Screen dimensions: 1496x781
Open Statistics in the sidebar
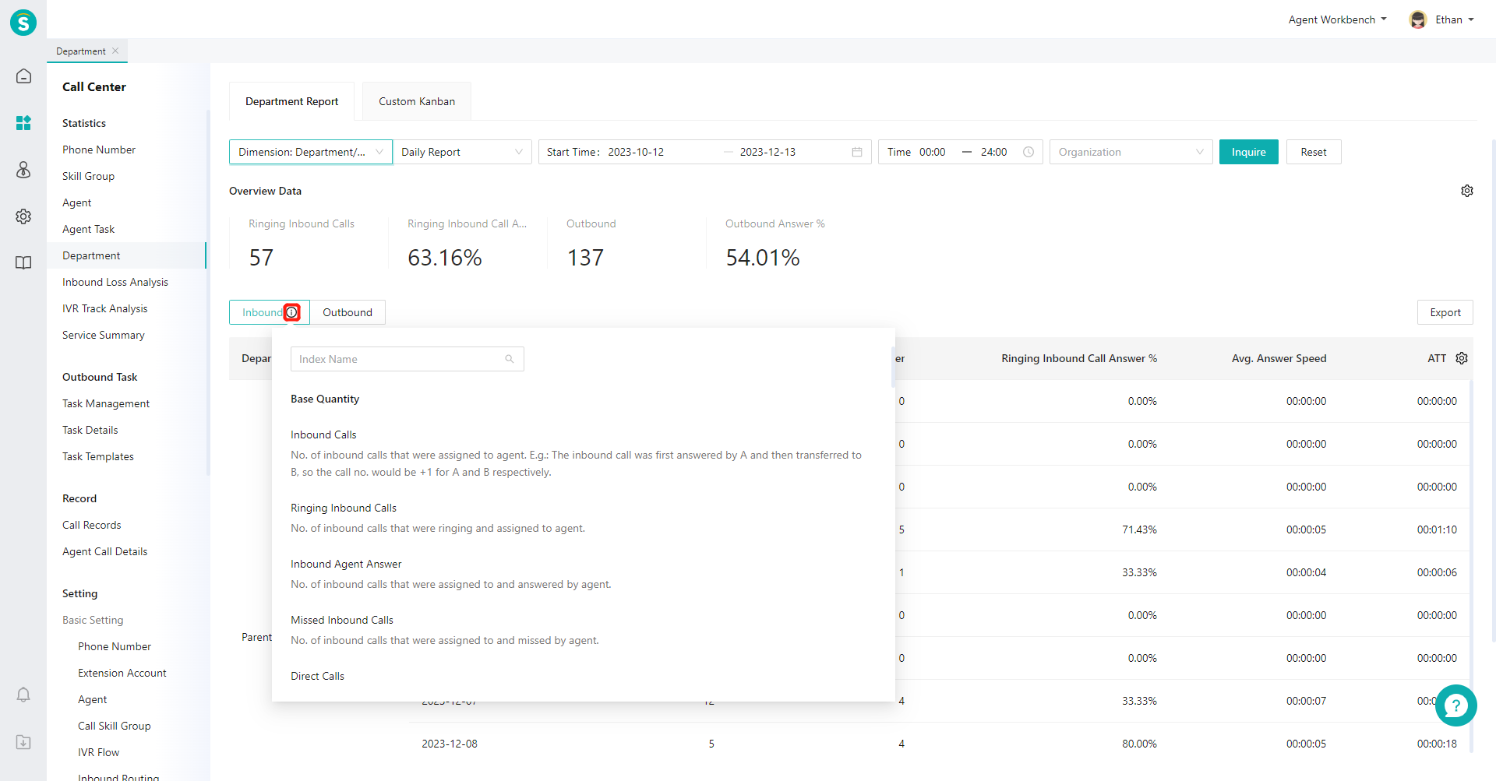click(x=84, y=123)
